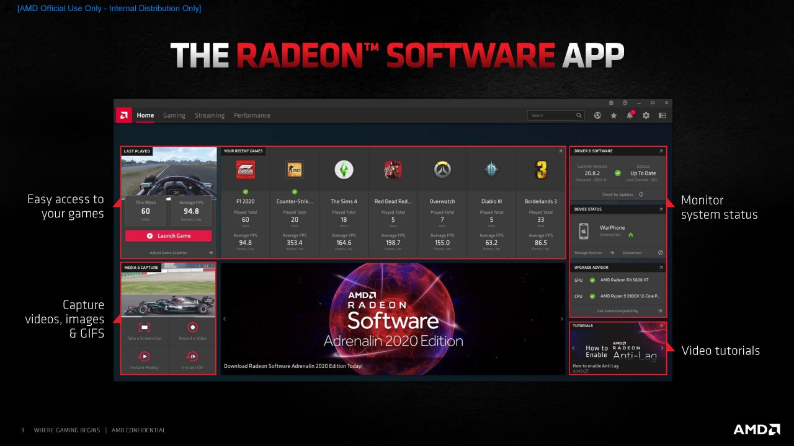Viewport: 794px width, 446px height.
Task: Open the Adrenalin 2020 Edition banner
Action: 393,318
